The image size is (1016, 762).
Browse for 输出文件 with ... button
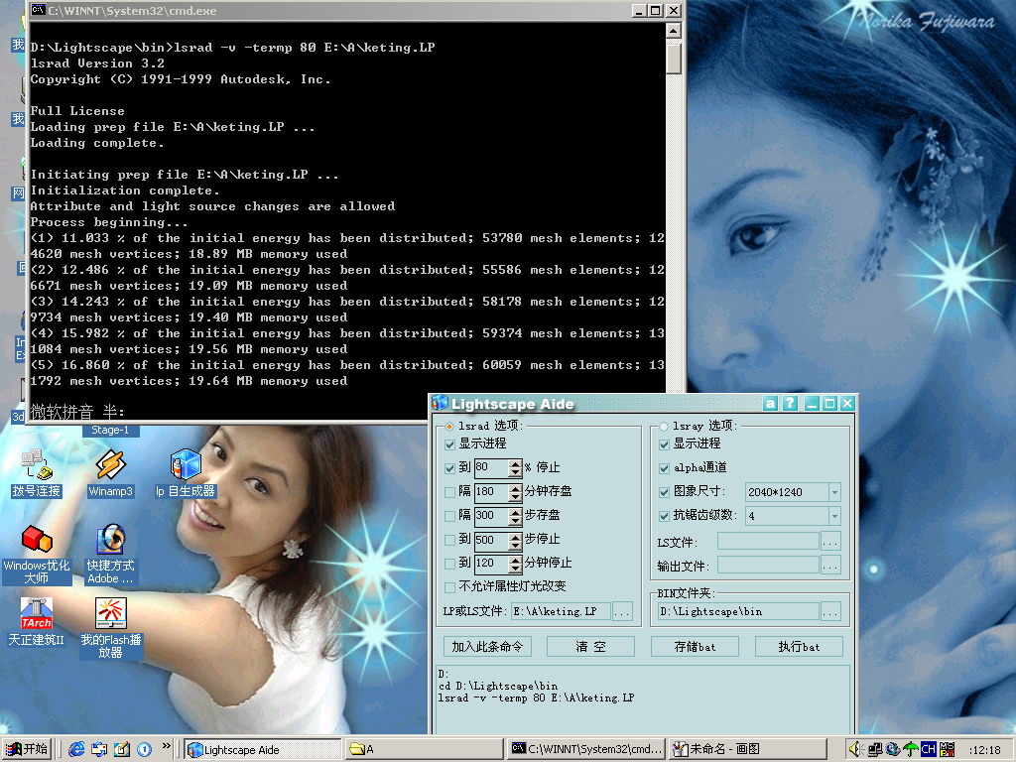(x=830, y=565)
